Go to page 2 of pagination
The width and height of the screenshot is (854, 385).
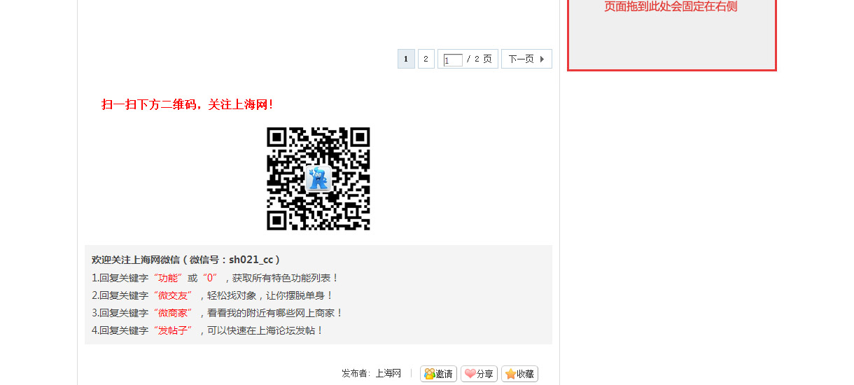[x=426, y=59]
